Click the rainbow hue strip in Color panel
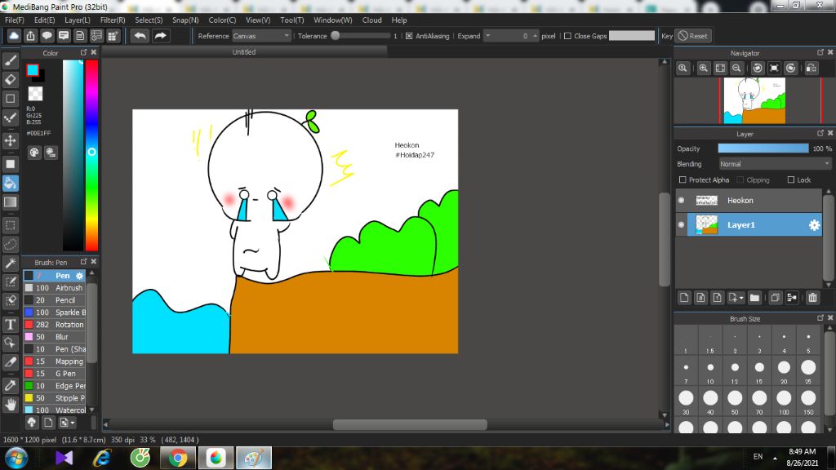The height and width of the screenshot is (470, 836). pos(91,155)
